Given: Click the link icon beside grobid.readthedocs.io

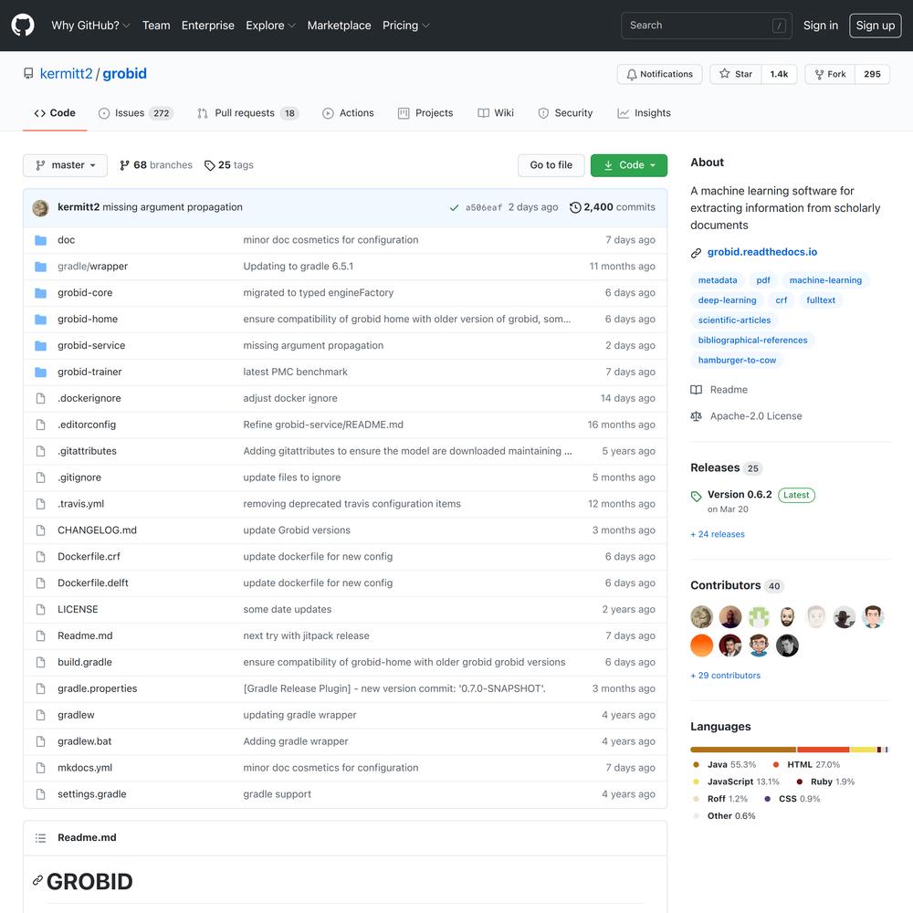Looking at the screenshot, I should point(696,253).
